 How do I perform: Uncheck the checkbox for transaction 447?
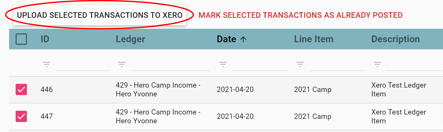(21, 116)
